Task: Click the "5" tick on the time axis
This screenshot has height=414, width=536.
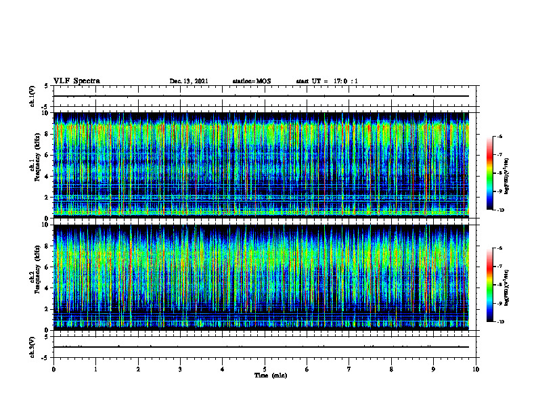Action: click(265, 369)
